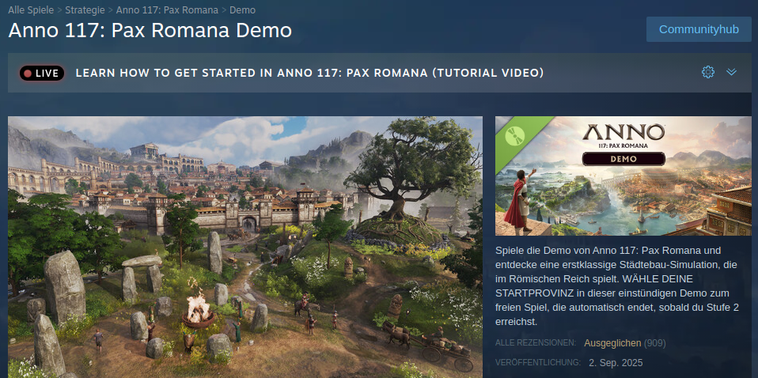Viewport: 758px width, 378px height.
Task: Click the Ausgeglichen review summary
Action: (612, 343)
